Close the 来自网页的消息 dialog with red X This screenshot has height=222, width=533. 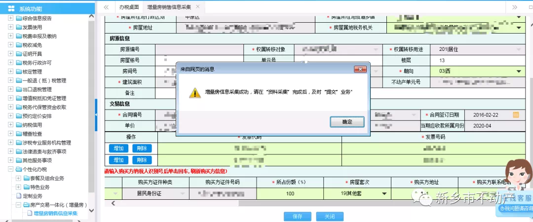[x=360, y=69]
